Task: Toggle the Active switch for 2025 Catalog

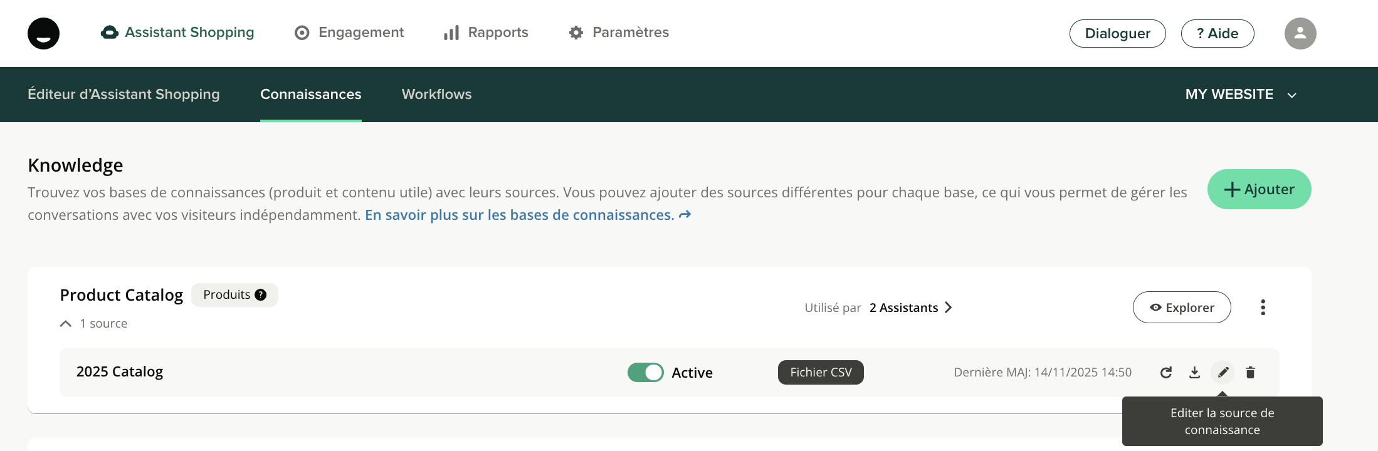Action: pyautogui.click(x=645, y=373)
